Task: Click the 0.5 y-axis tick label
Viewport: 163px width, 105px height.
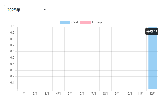Action: 13,58
